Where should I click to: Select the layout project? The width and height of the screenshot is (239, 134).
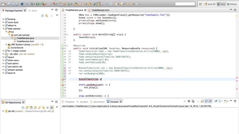click(9, 57)
